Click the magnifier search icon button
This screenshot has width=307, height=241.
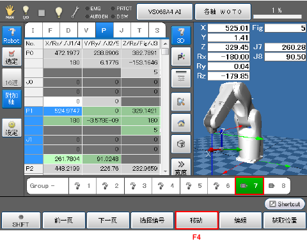[x=181, y=102]
